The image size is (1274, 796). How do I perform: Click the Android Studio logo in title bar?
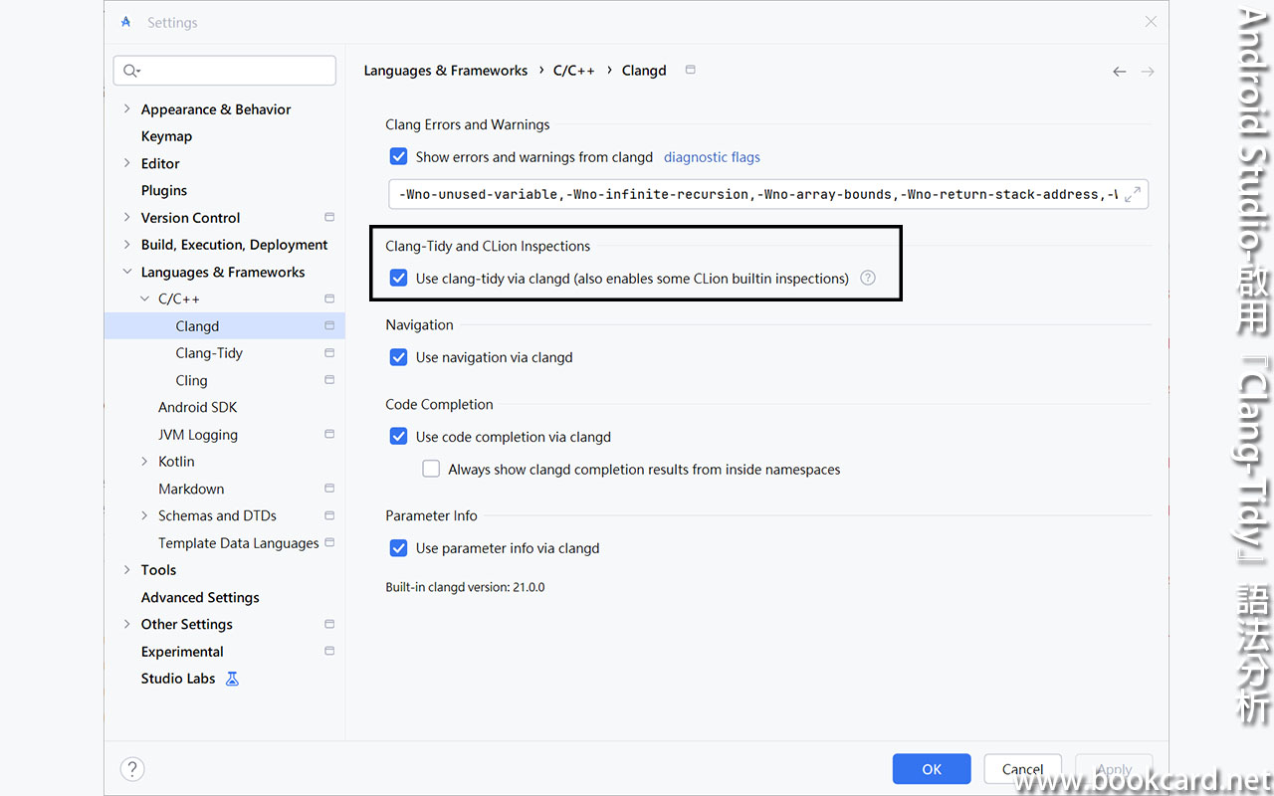125,22
